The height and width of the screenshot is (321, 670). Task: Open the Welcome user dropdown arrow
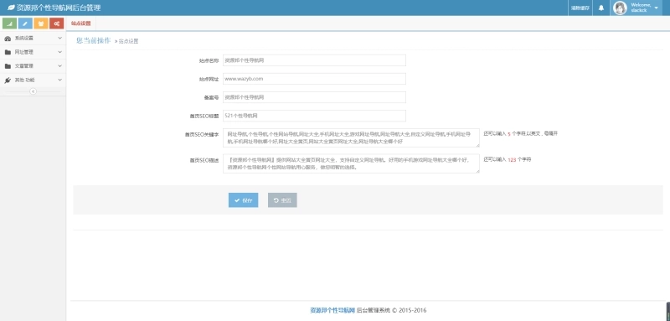coord(656,8)
